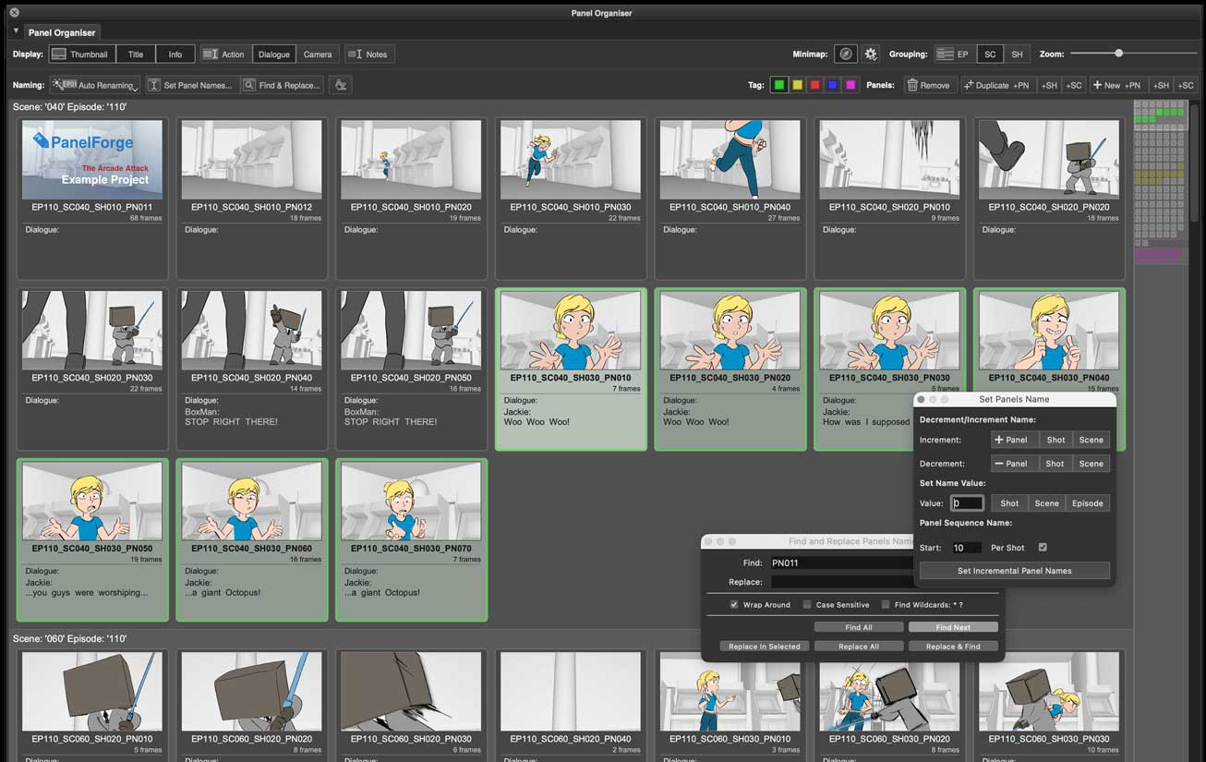Apply yellow tag
1206x762 pixels.
click(797, 85)
